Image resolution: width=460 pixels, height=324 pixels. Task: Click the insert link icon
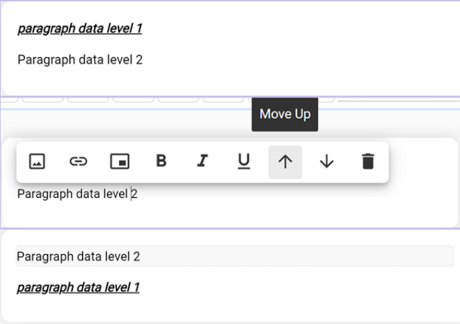78,161
